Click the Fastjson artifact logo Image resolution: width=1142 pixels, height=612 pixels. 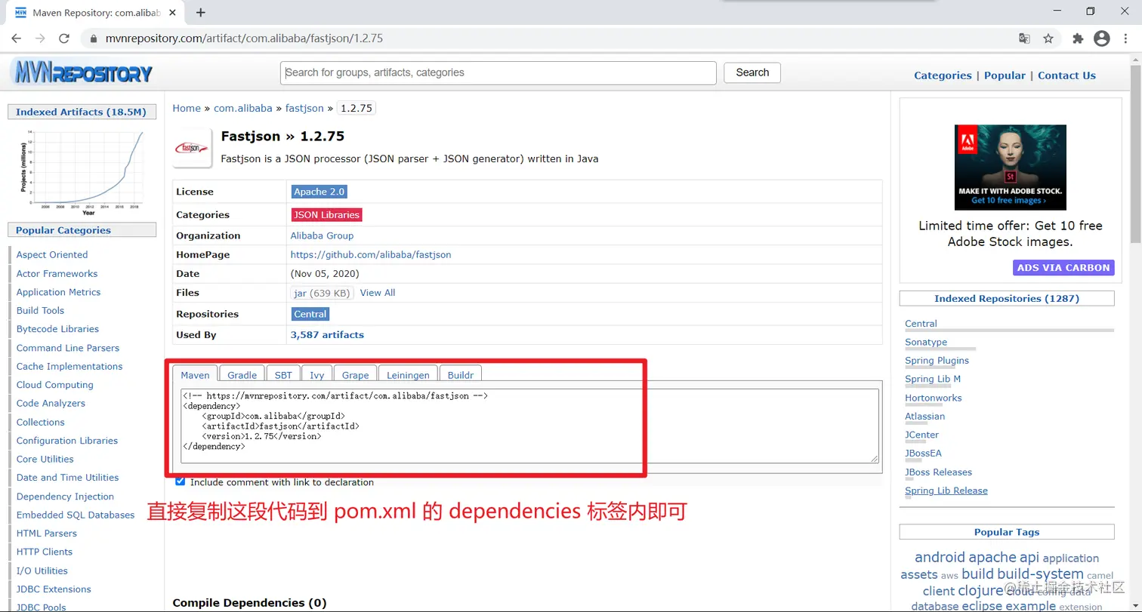[x=192, y=148]
